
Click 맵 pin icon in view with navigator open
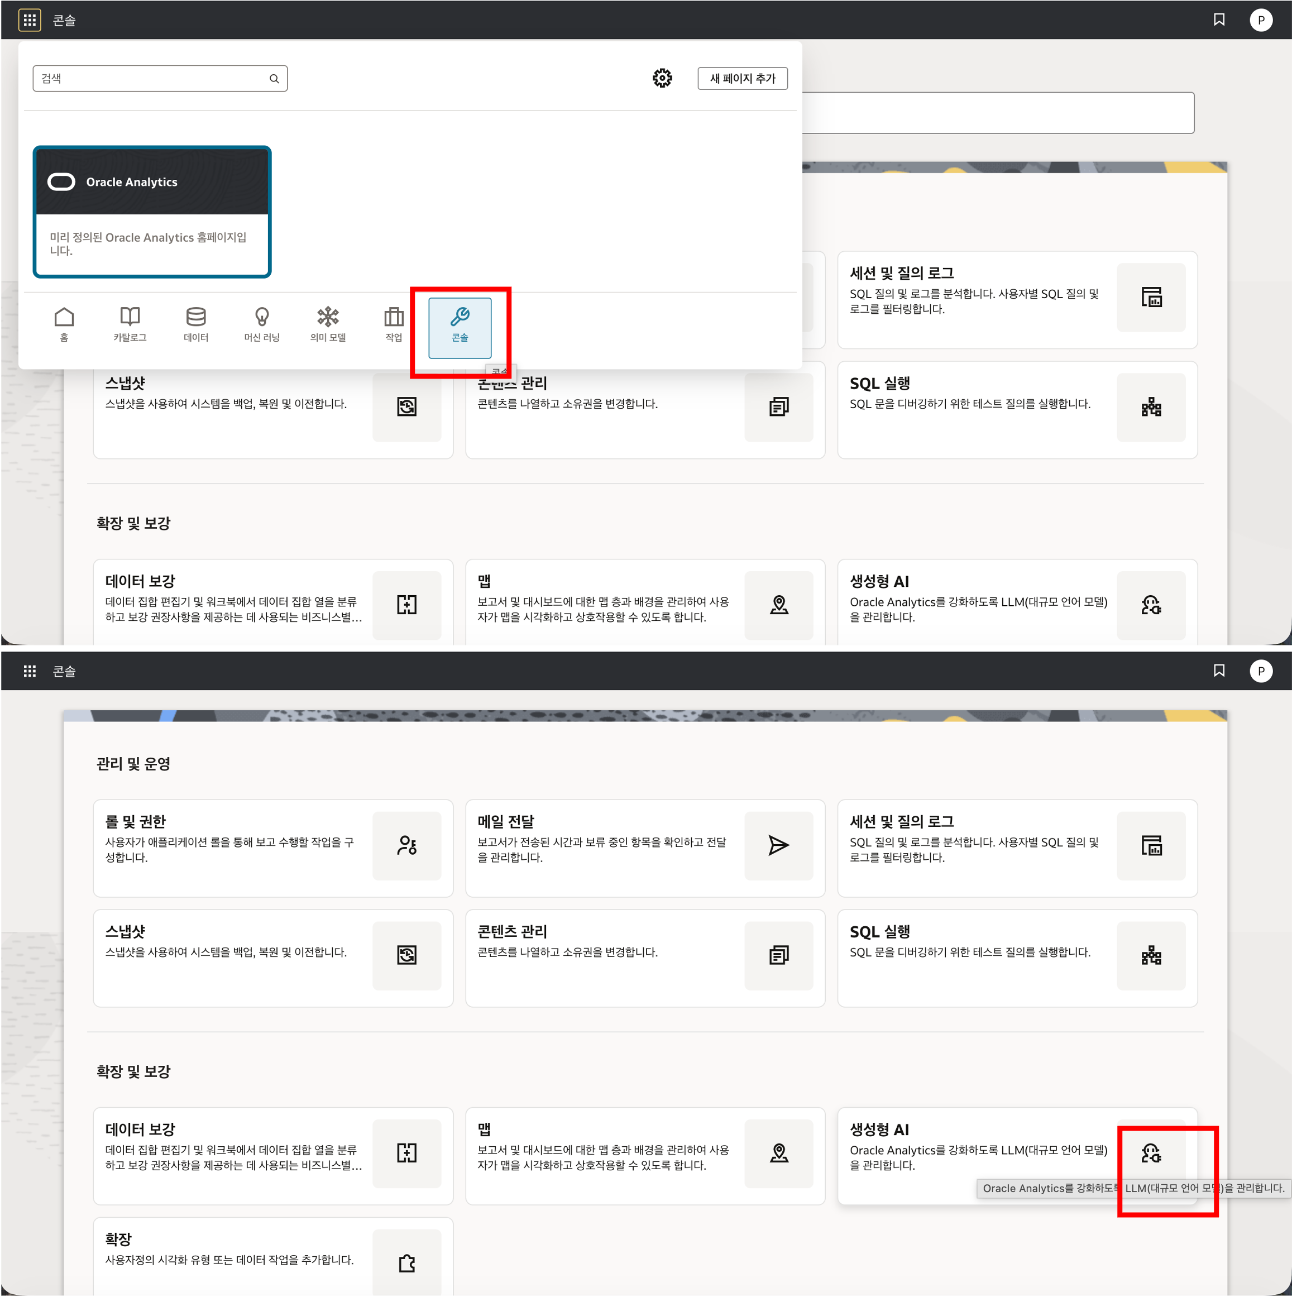click(778, 605)
